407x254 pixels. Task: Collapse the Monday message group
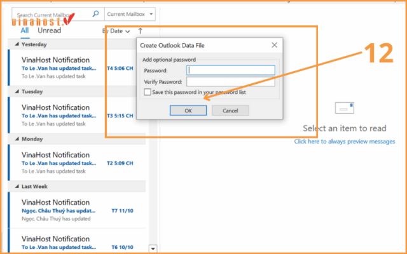click(x=16, y=138)
